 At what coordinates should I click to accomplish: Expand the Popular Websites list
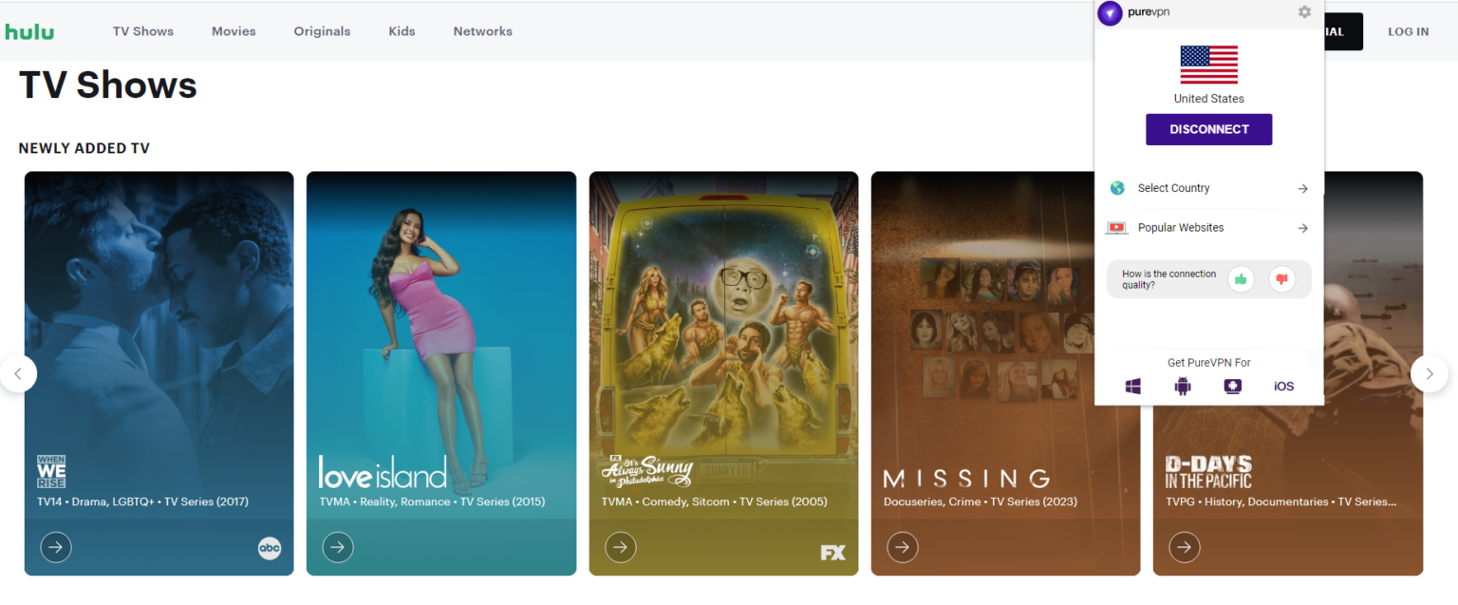pos(1302,228)
